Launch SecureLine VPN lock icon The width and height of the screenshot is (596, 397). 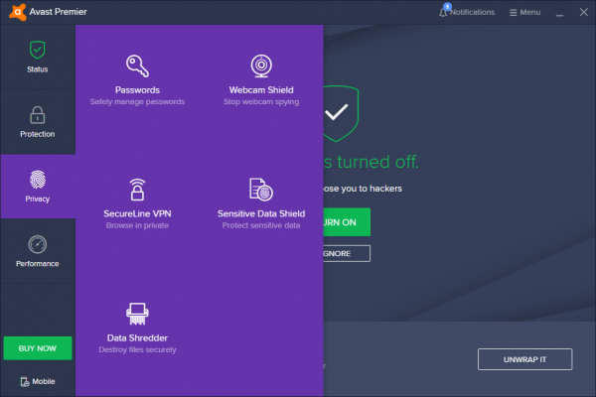137,189
